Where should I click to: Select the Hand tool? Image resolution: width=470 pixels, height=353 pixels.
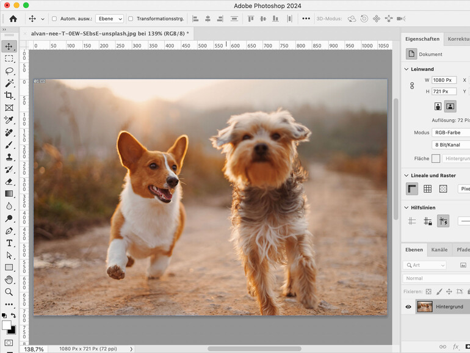[9, 280]
